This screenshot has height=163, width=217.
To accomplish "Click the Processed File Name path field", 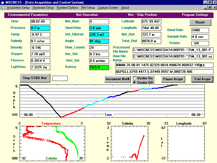I will pos(173,50).
